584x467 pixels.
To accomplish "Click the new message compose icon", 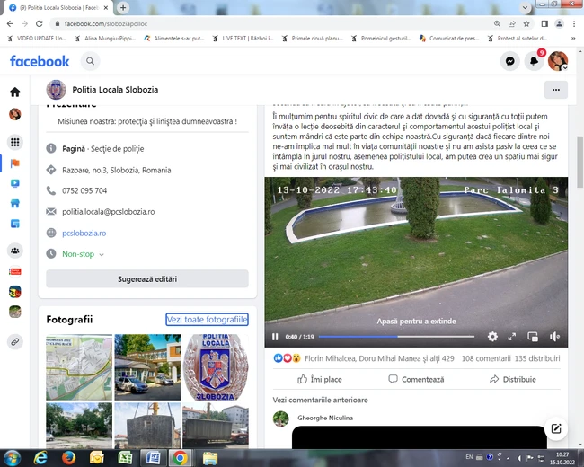I will pos(556,428).
